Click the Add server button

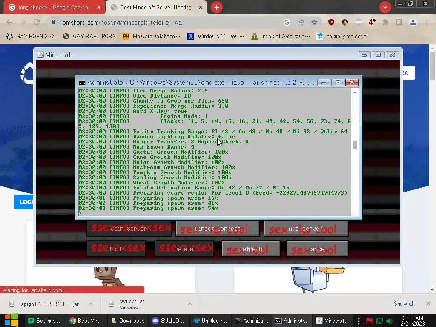pos(306,229)
